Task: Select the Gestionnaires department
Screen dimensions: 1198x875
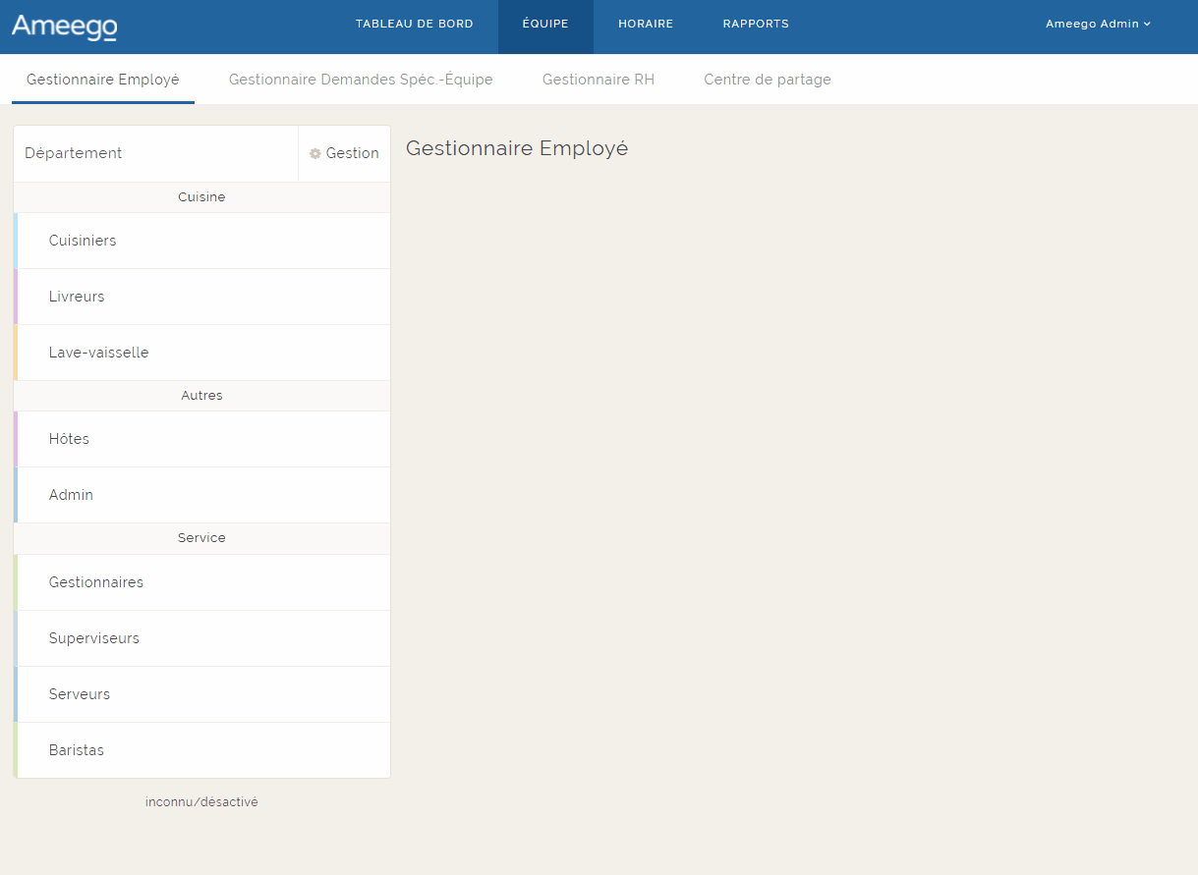Action: tap(96, 582)
